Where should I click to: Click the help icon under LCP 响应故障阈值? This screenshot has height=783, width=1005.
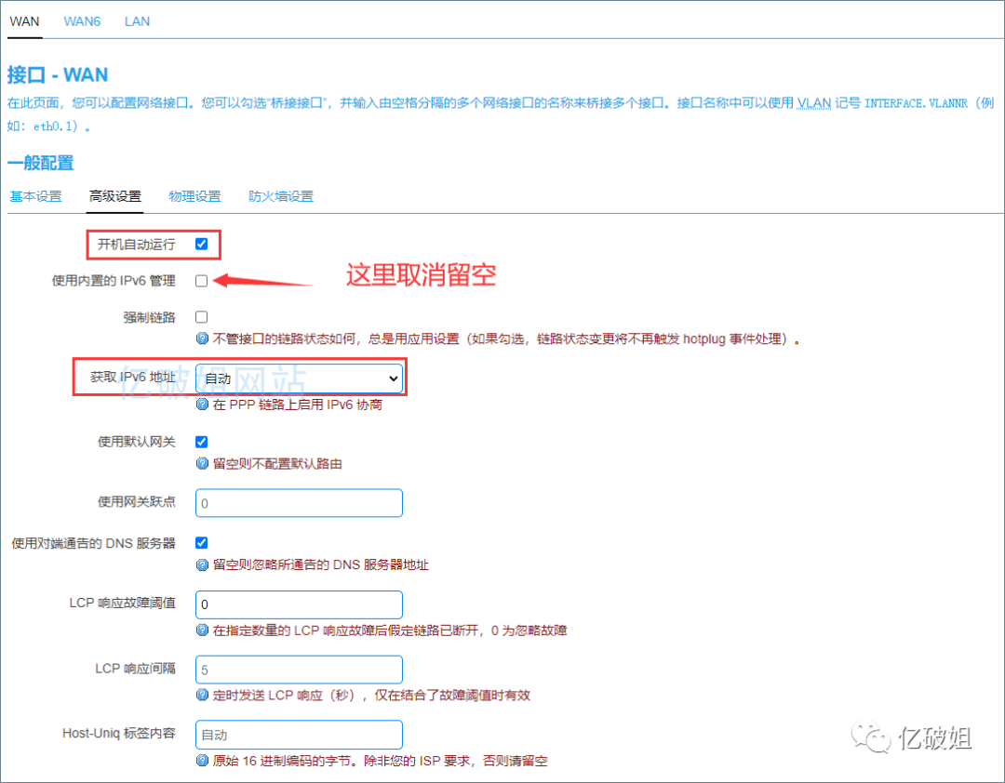point(202,630)
